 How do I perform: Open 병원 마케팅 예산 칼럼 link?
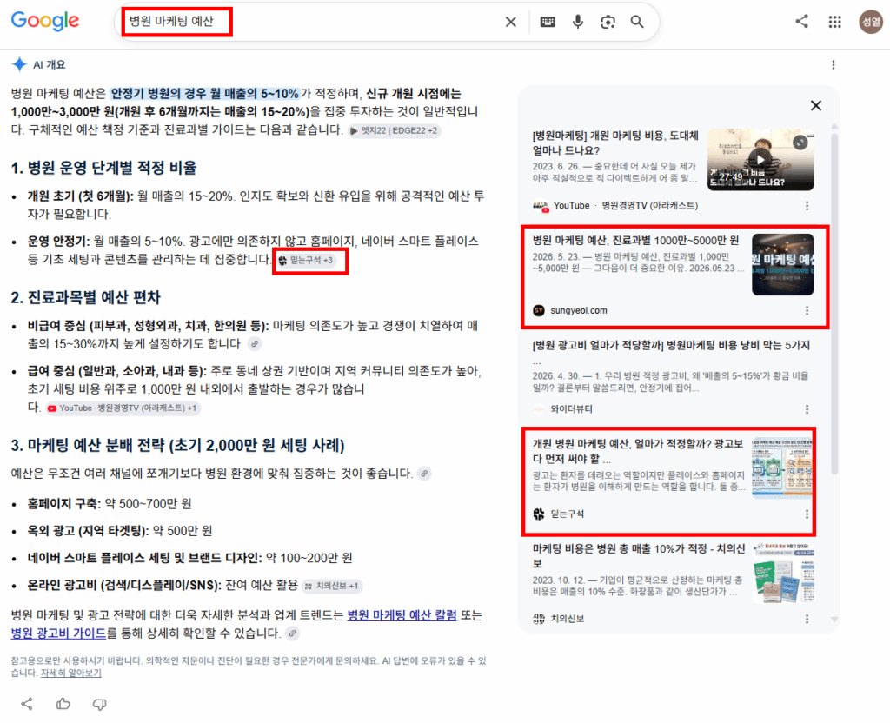402,615
